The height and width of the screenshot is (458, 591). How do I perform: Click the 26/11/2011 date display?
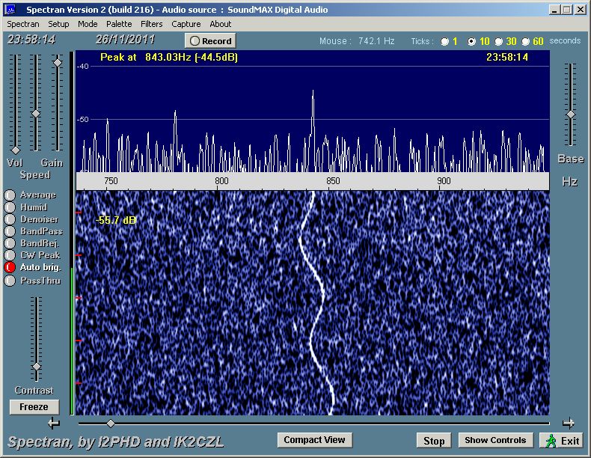coord(125,40)
